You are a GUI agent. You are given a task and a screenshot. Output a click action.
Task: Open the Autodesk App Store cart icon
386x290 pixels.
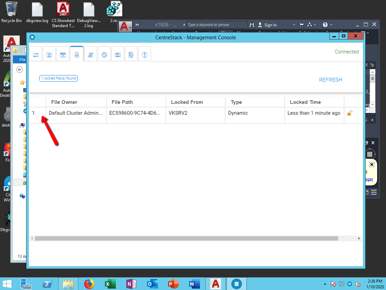pos(301,25)
